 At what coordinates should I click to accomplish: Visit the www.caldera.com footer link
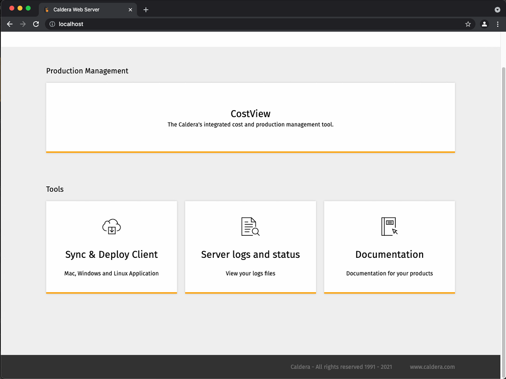point(432,367)
